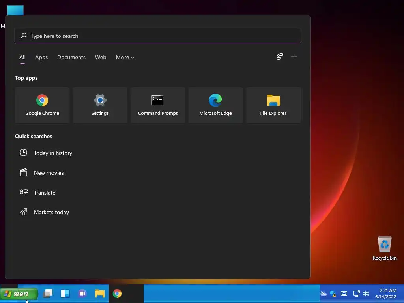Open Google Chrome from the taskbar
The height and width of the screenshot is (303, 404).
coord(117,294)
